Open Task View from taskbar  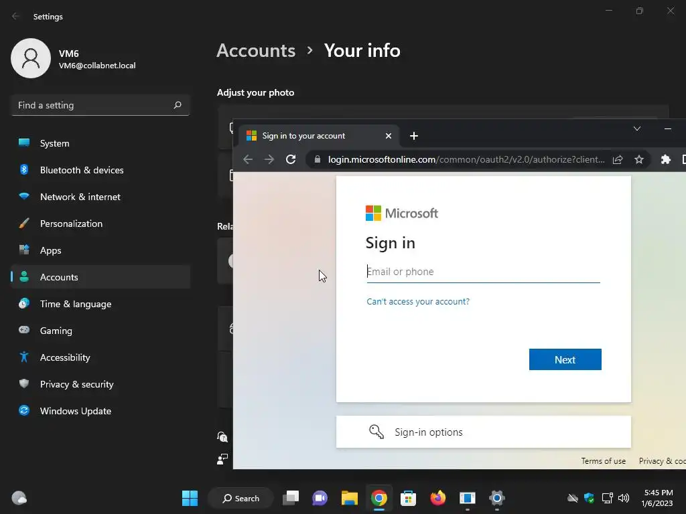pyautogui.click(x=291, y=498)
